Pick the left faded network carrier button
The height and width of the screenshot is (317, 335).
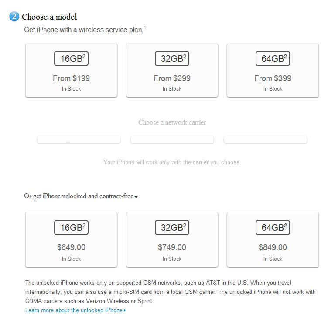(79, 139)
